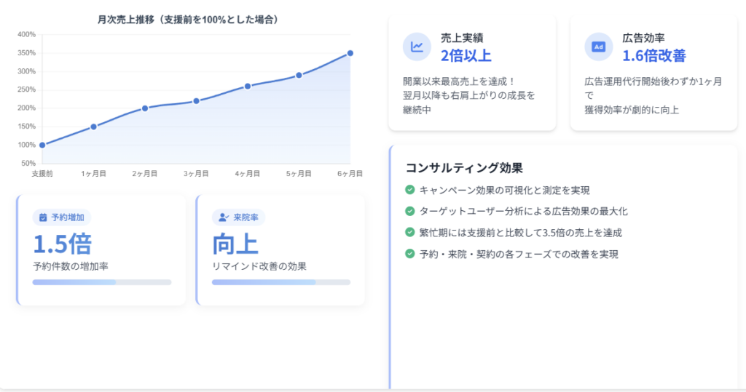
Task: Click progress bar under リマインド改善の効果
Action: 280,282
